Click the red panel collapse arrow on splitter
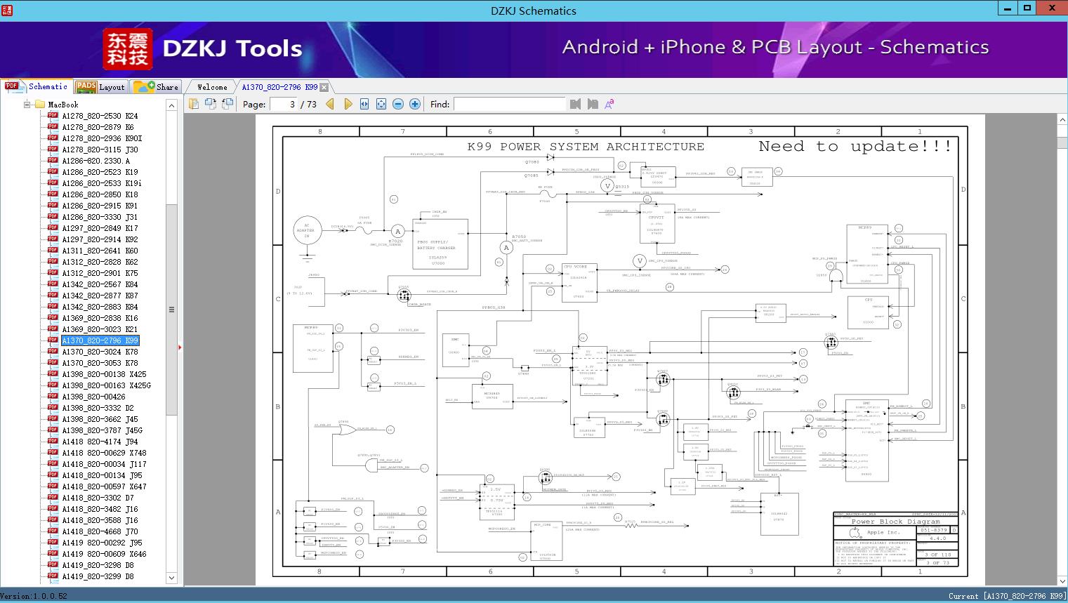 click(180, 347)
